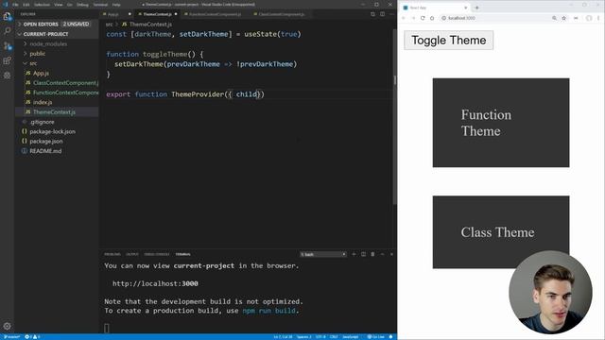The image size is (605, 340).
Task: Open package-lock.json in the file explorer
Action: coord(57,131)
